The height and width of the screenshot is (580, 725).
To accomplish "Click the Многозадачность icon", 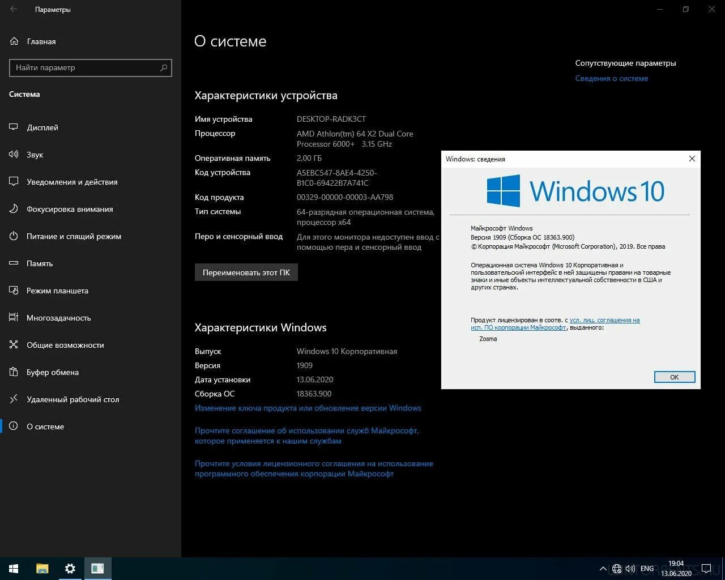I will [x=14, y=318].
